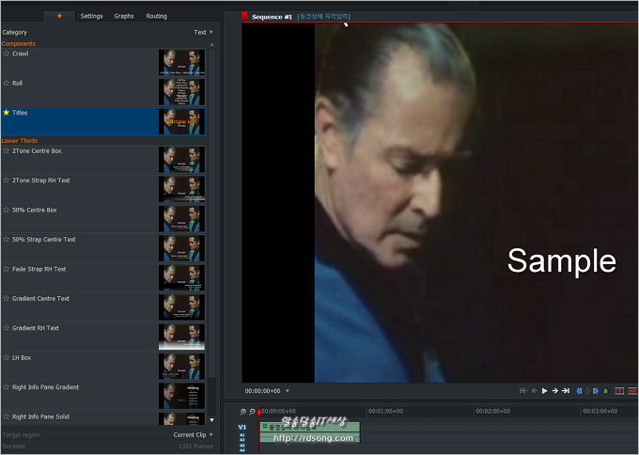Open the Routing tab
This screenshot has height=455, width=639.
(156, 16)
